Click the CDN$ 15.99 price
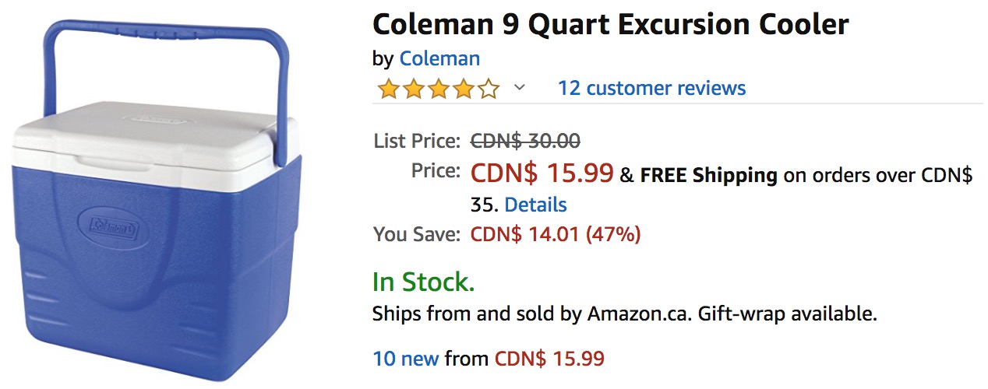 (x=542, y=173)
